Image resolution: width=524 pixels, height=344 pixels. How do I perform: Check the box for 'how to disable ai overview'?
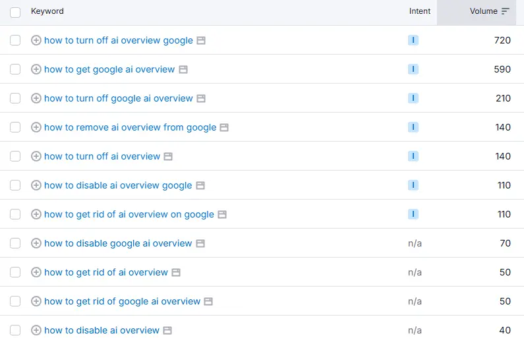click(15, 331)
